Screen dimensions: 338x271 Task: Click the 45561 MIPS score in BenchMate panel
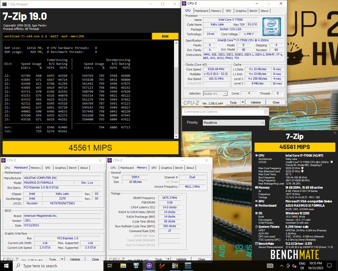[295, 147]
